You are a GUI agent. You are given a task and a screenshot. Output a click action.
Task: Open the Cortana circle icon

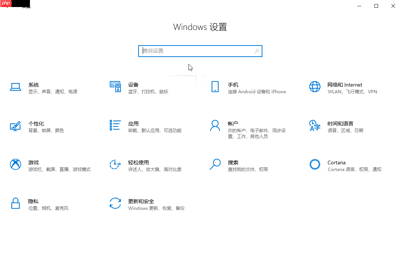pyautogui.click(x=315, y=164)
